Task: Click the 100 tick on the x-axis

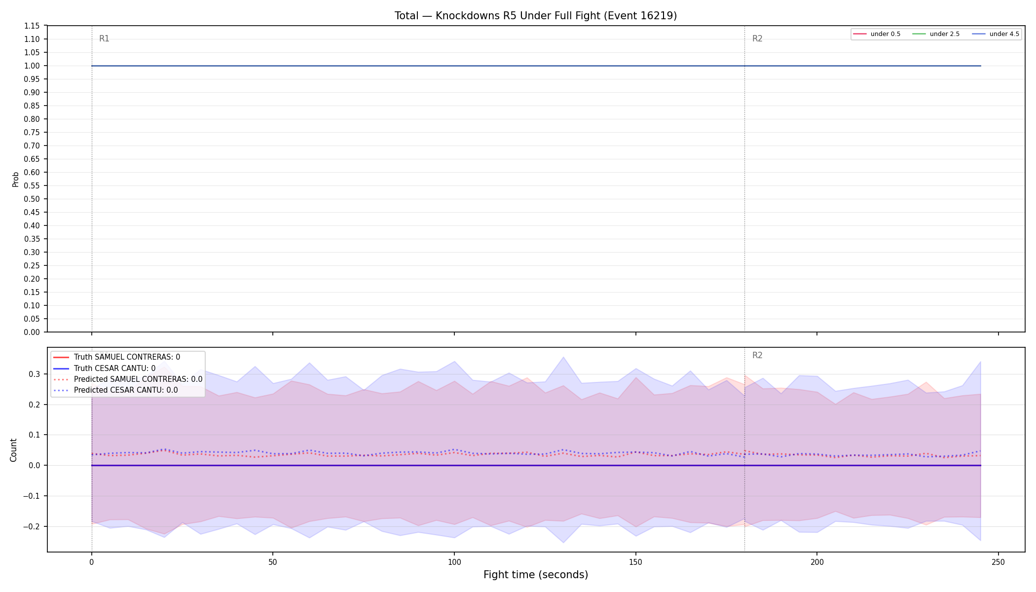Action: click(454, 562)
